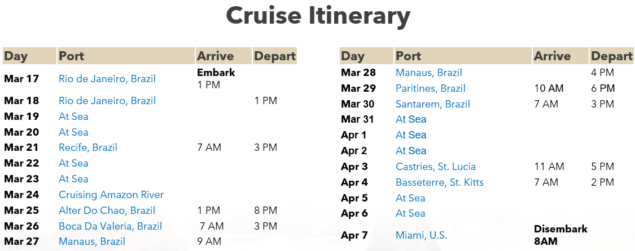Select the Apr 1 At Sea link
The height and width of the screenshot is (251, 635).
click(x=411, y=135)
